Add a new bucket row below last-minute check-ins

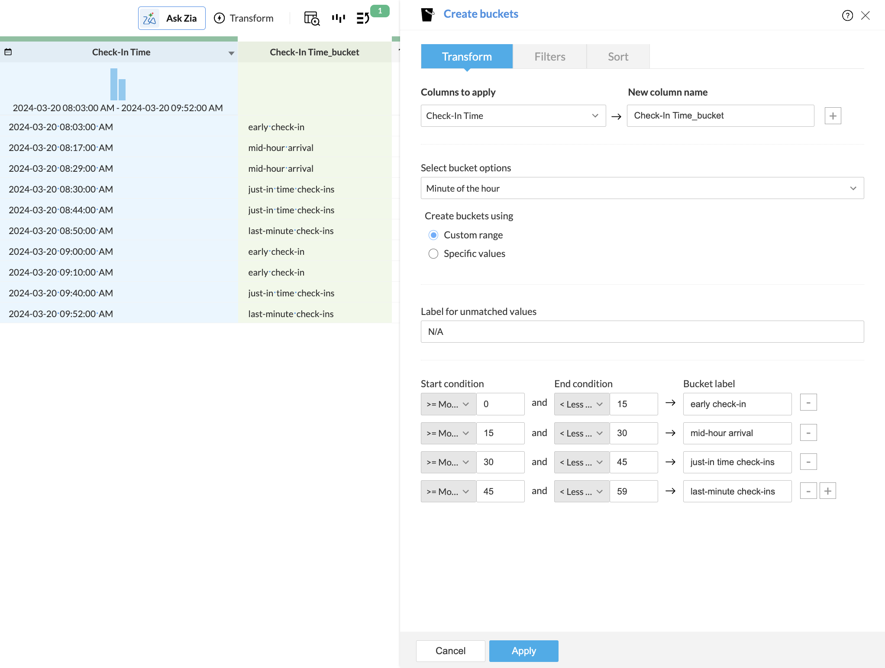pyautogui.click(x=827, y=491)
